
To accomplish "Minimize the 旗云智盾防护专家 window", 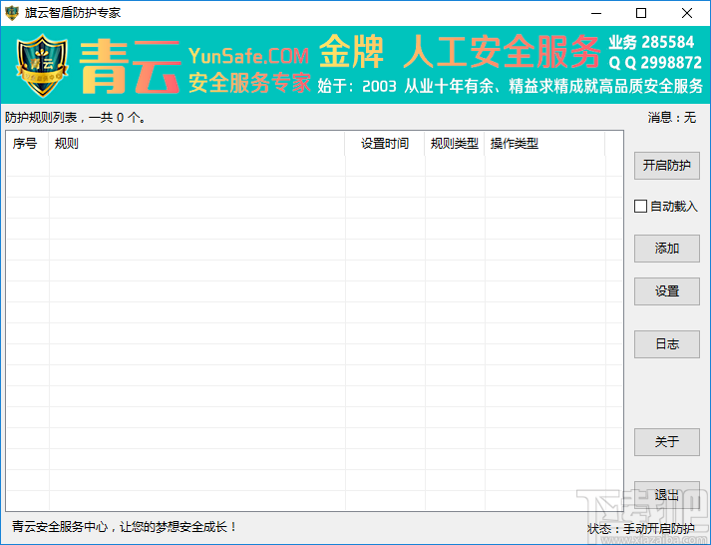I will coord(596,13).
